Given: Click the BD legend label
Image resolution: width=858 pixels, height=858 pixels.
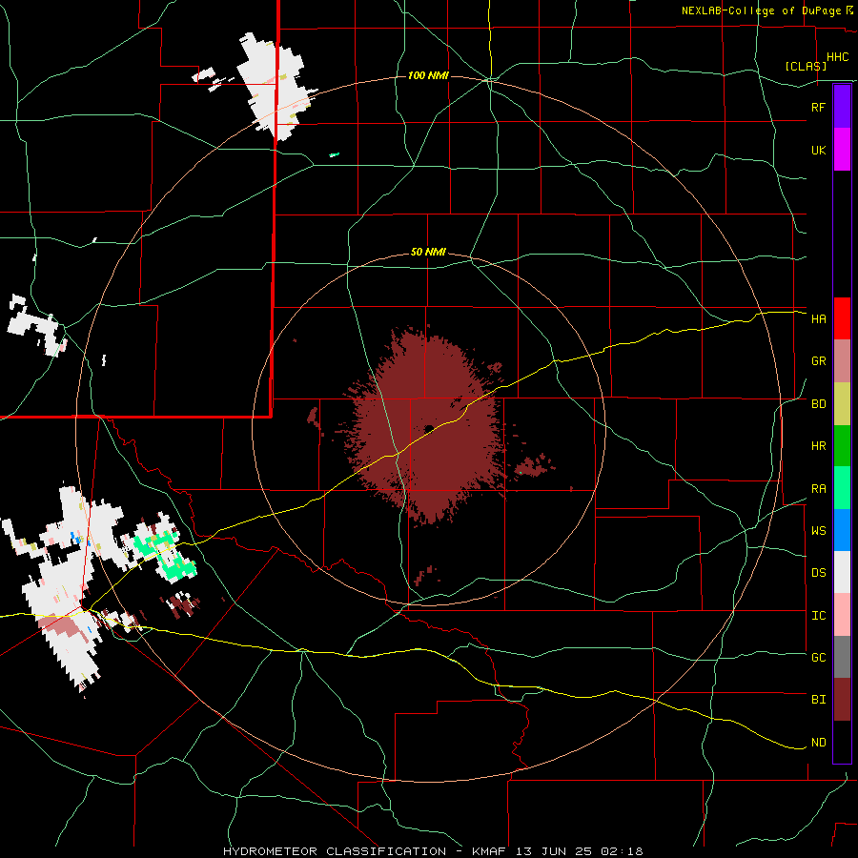Looking at the screenshot, I should click(818, 404).
